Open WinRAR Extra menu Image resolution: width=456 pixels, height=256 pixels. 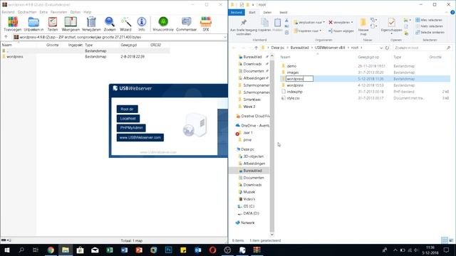pyautogui.click(x=43, y=12)
